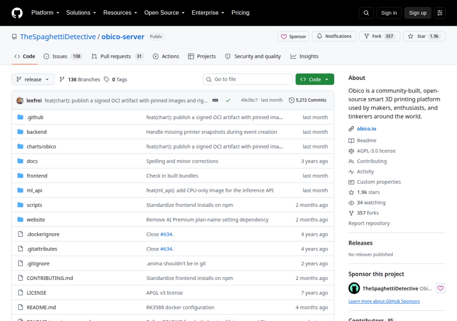Open the backend folder

(37, 132)
